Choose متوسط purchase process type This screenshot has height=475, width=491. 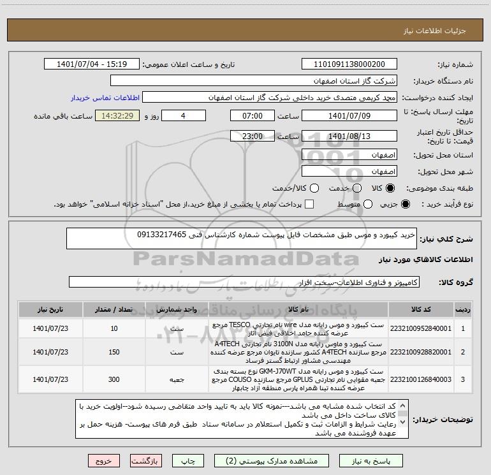point(368,204)
